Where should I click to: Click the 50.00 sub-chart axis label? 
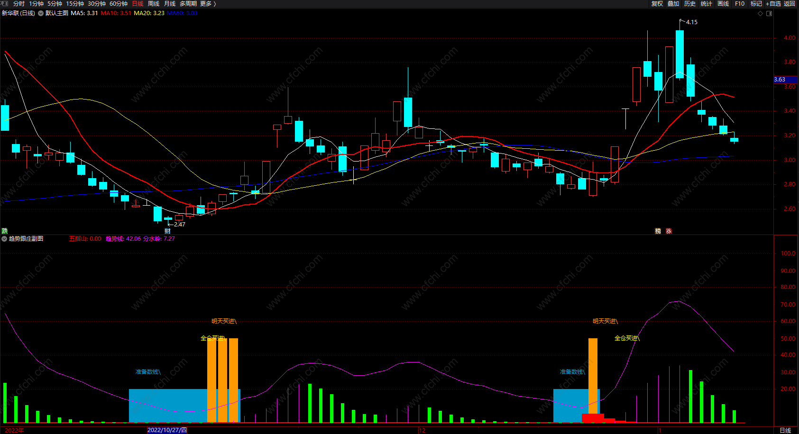tap(788, 339)
